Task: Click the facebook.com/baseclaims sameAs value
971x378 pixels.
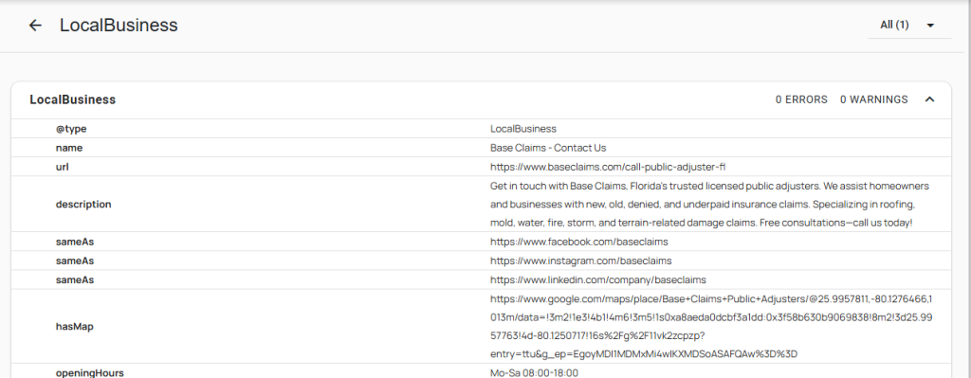Action: tap(579, 242)
